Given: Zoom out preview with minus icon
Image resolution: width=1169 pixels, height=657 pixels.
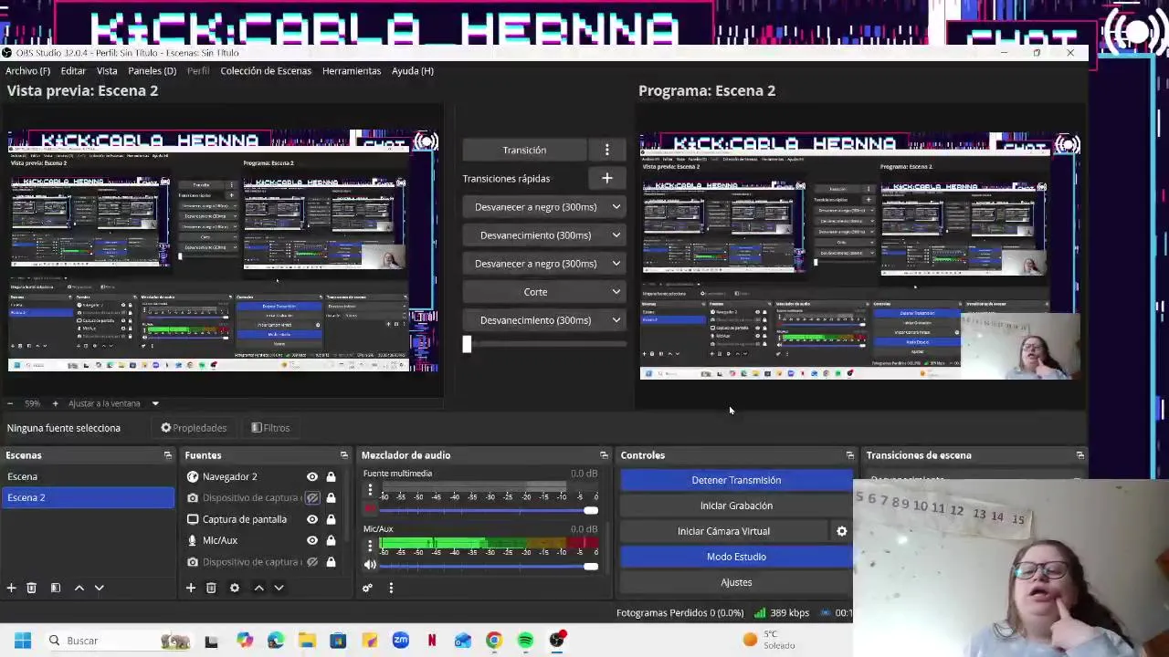Looking at the screenshot, I should pyautogui.click(x=10, y=403).
